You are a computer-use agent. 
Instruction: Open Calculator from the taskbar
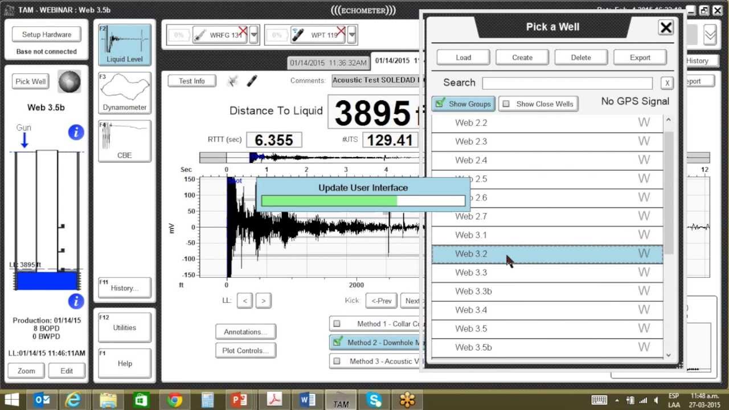[207, 400]
